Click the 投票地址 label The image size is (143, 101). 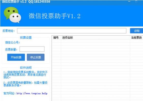(9, 31)
